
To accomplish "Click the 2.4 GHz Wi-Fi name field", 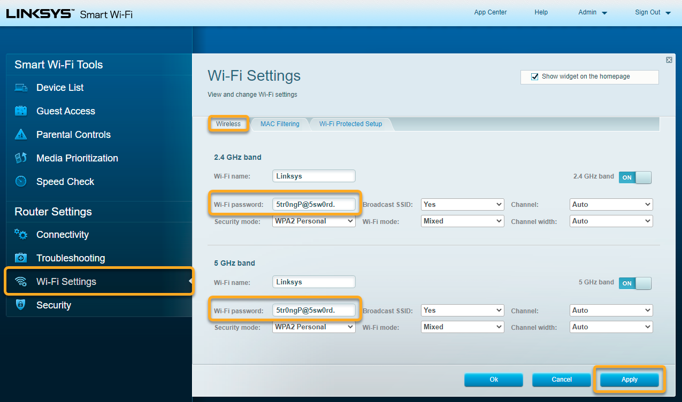I will [x=314, y=176].
